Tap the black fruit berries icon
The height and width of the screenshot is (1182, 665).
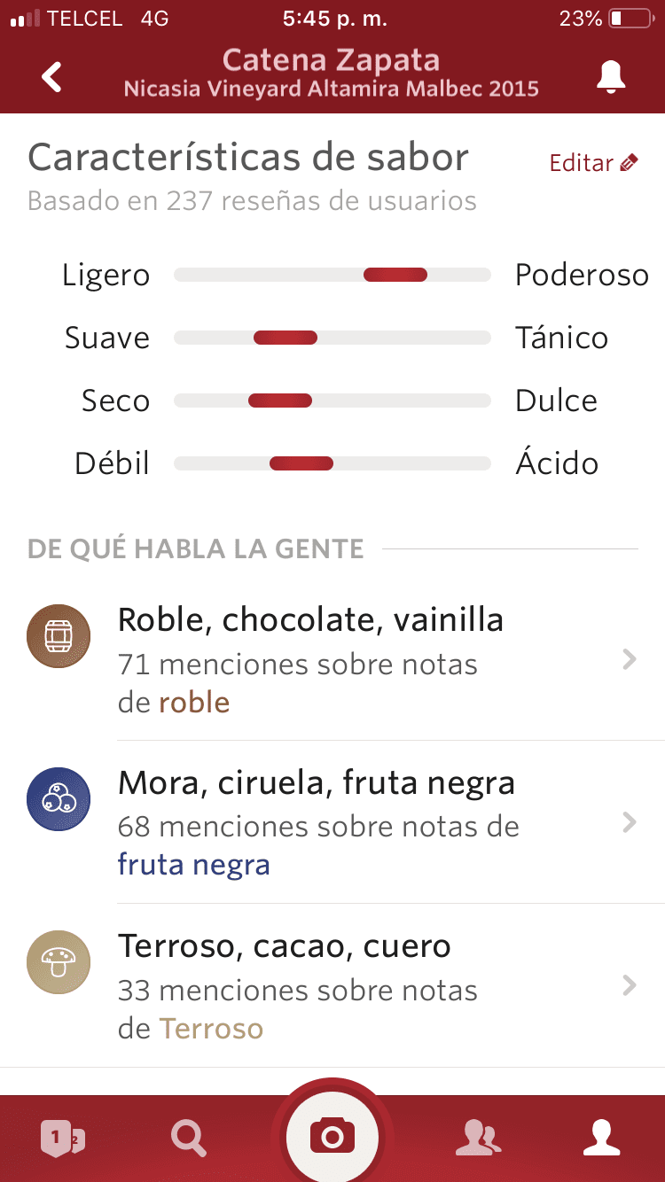pos(59,799)
